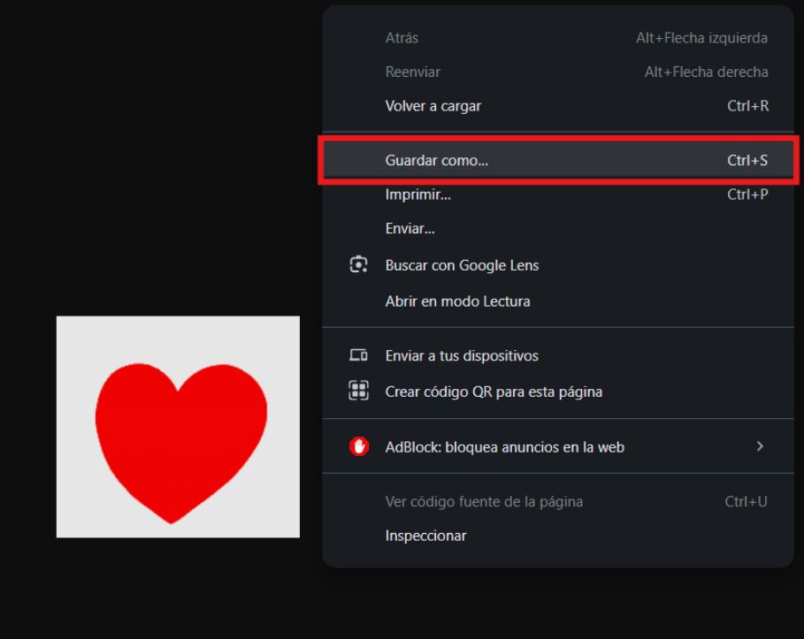Choose Buscar con Google Lens
The height and width of the screenshot is (639, 804).
point(558,265)
